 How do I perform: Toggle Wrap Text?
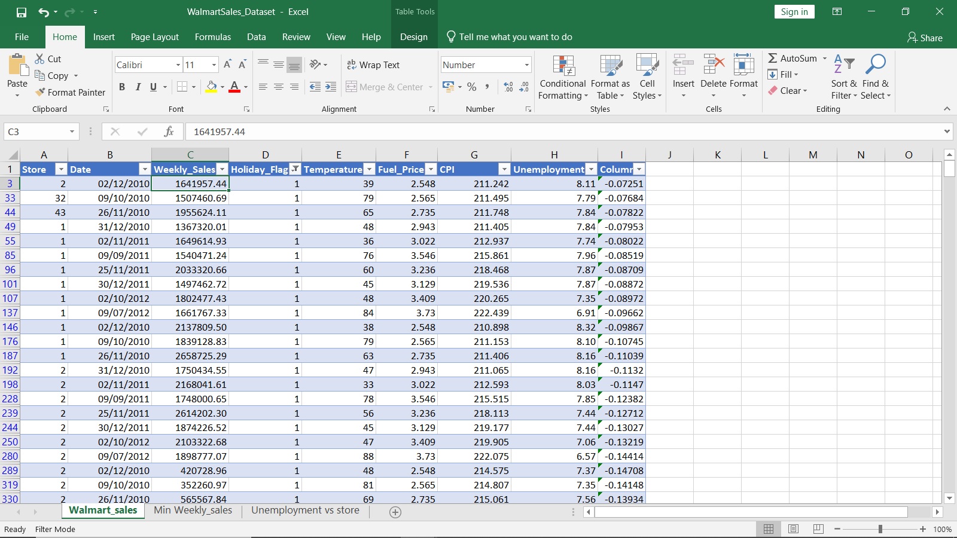[x=373, y=65]
